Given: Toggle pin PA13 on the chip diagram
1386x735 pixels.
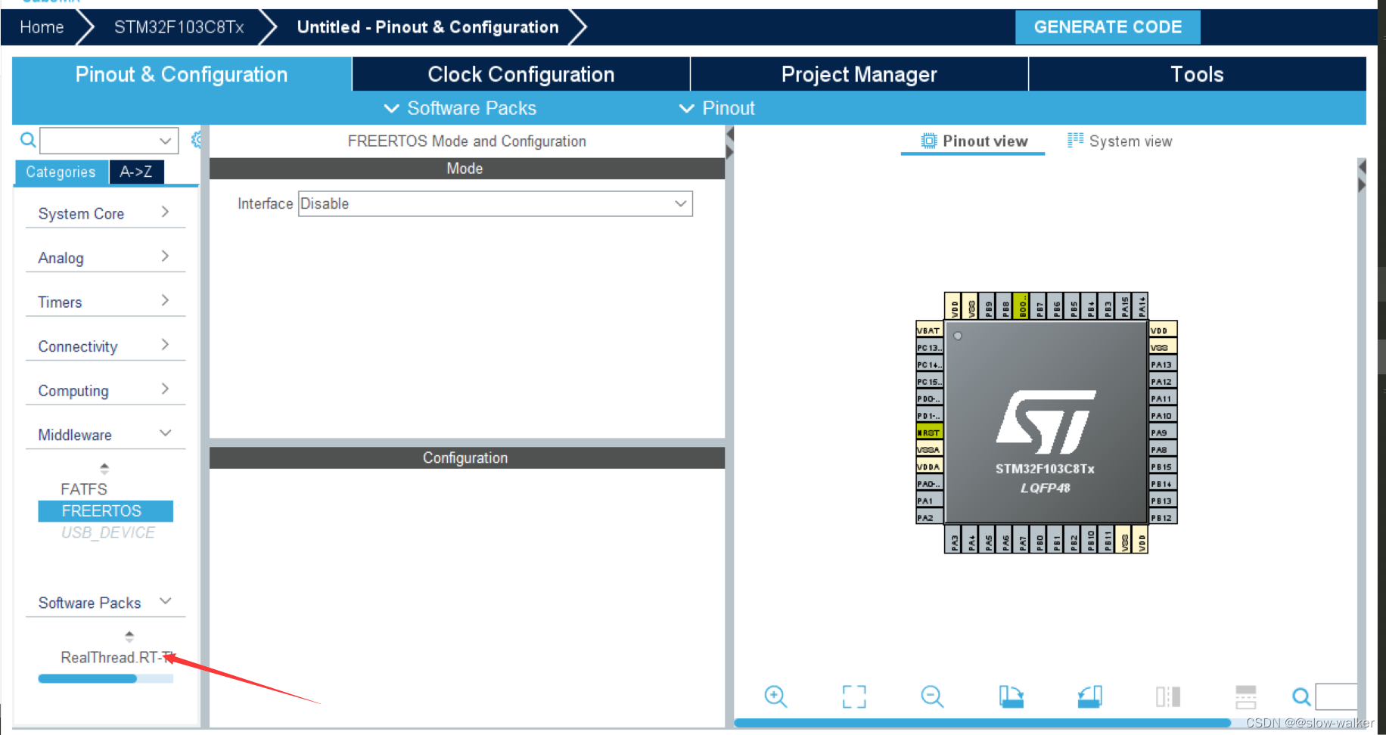Looking at the screenshot, I should coord(1161,364).
